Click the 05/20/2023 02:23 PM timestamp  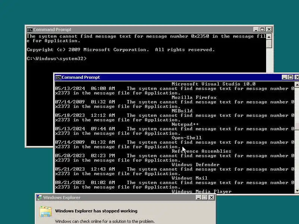click(85, 156)
